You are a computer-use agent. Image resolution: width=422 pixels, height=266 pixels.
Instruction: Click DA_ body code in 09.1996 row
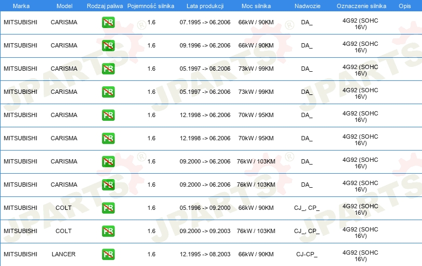[307, 45]
